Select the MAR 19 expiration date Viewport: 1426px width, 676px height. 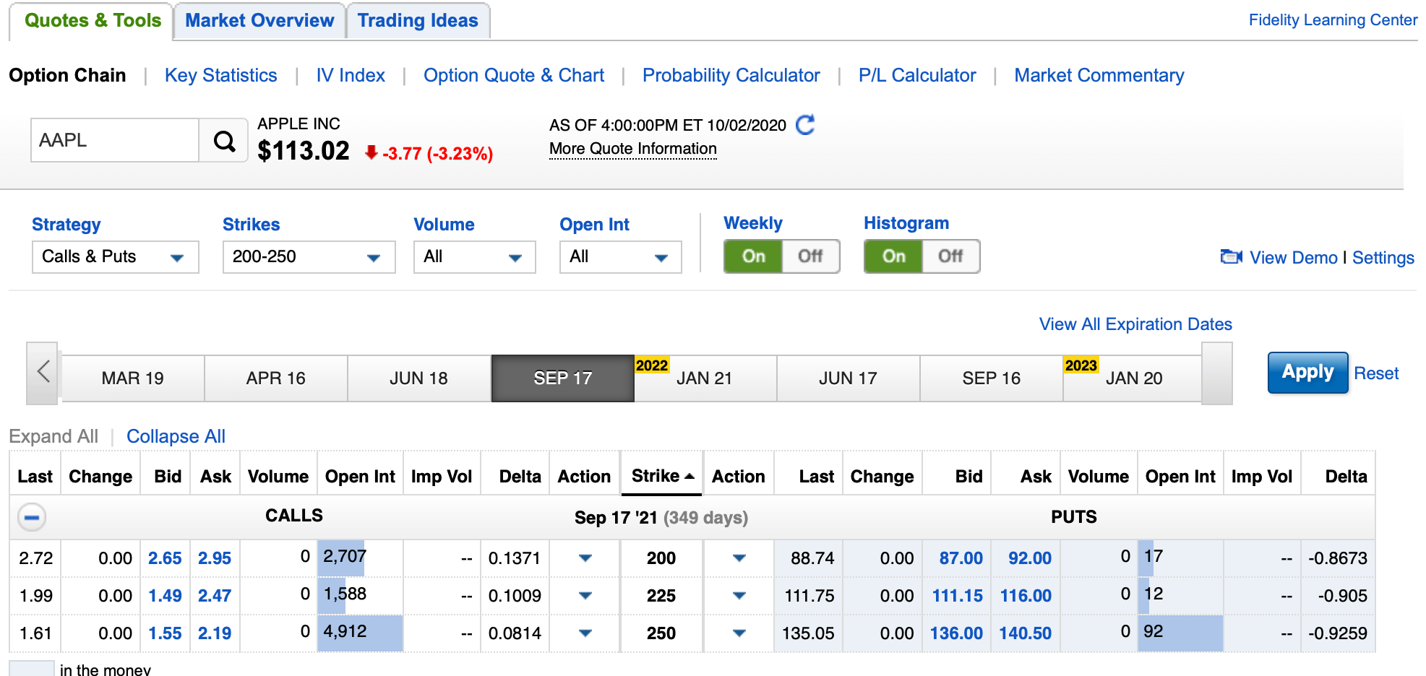click(x=133, y=378)
